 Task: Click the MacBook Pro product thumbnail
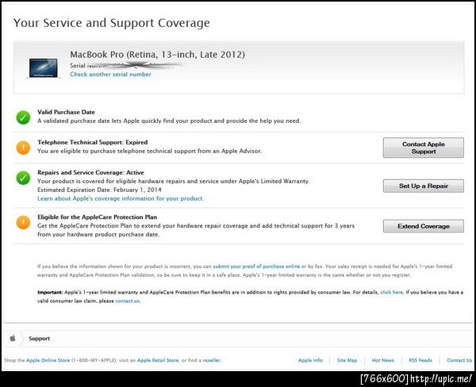point(44,65)
